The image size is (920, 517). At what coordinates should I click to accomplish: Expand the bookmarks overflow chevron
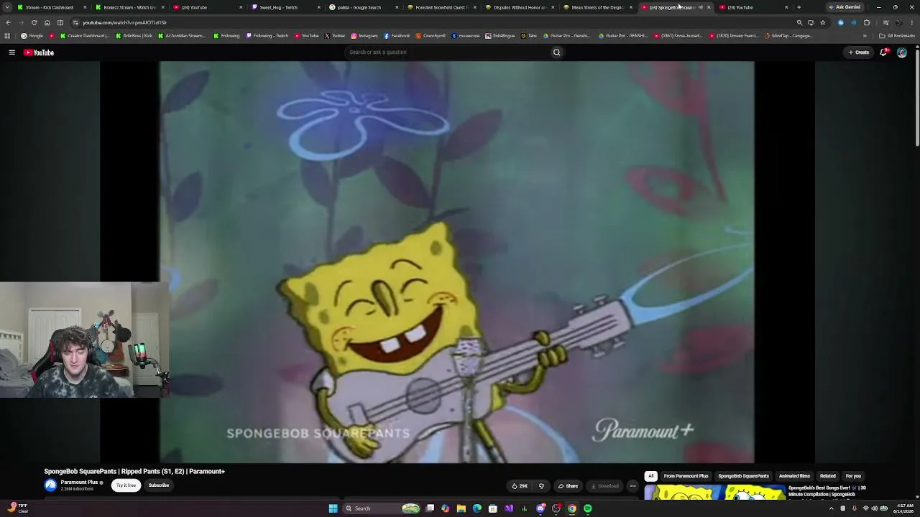coord(865,36)
